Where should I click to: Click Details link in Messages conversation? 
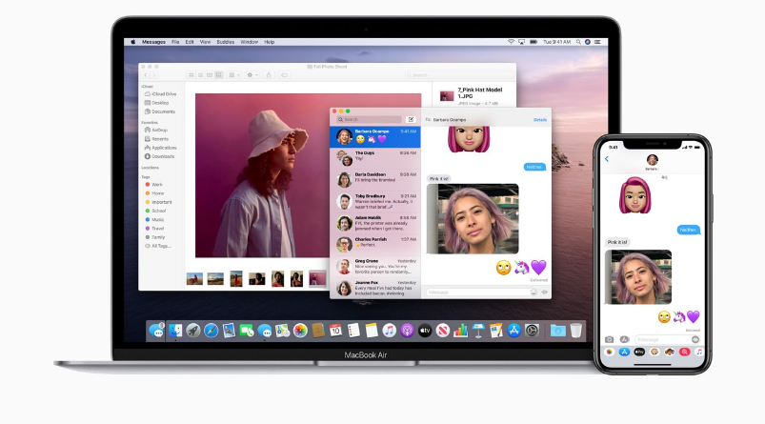539,119
